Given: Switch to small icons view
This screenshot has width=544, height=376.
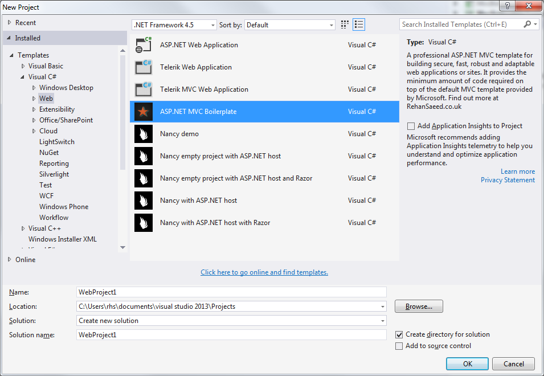Looking at the screenshot, I should click(344, 24).
